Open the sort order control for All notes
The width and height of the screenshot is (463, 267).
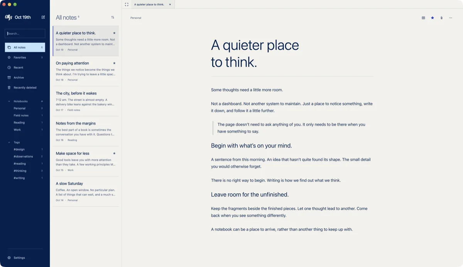[x=113, y=17]
